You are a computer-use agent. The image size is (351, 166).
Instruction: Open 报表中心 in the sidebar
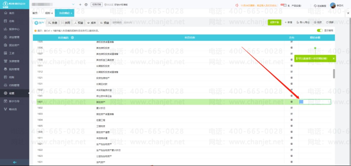click(x=14, y=29)
